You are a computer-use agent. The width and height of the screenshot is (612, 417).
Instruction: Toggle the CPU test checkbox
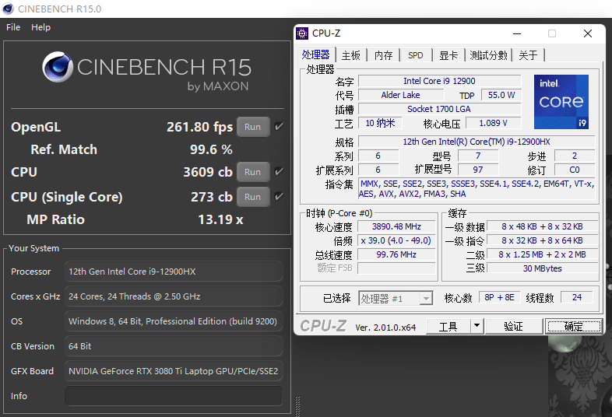[x=279, y=172]
